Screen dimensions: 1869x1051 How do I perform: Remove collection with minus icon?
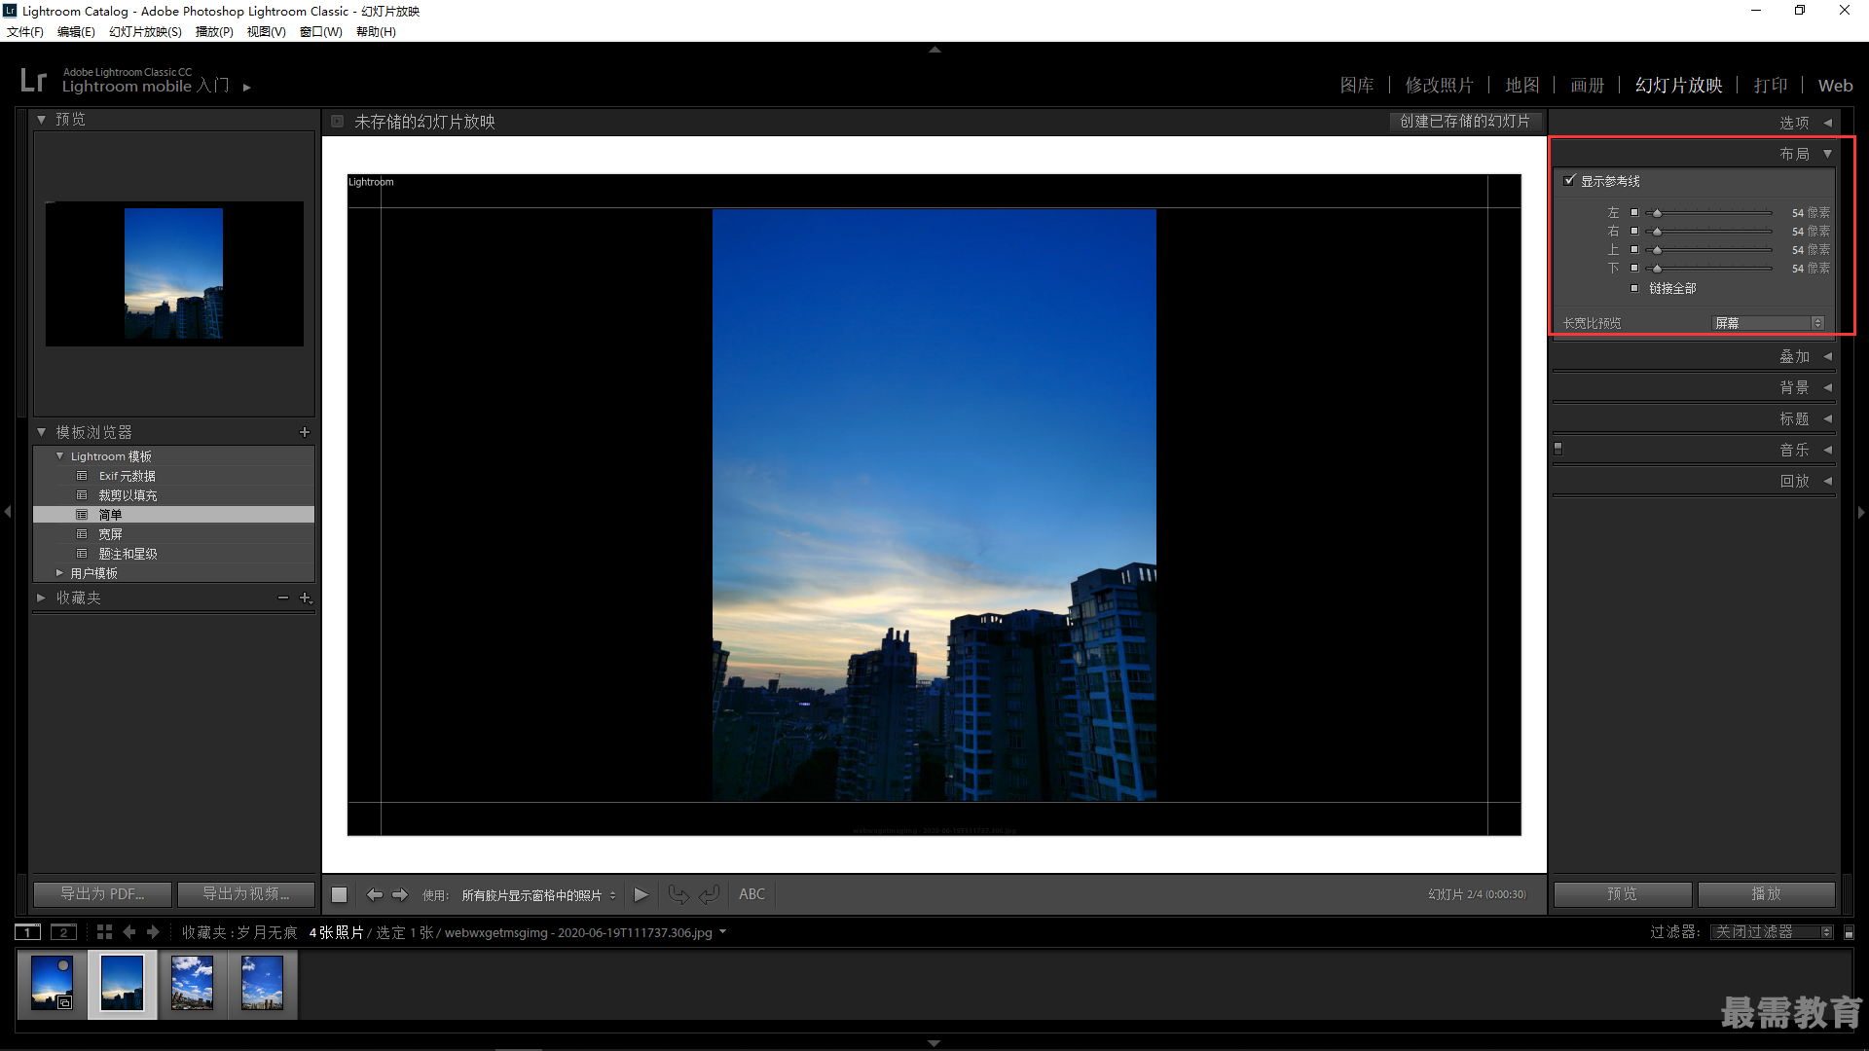tap(283, 598)
